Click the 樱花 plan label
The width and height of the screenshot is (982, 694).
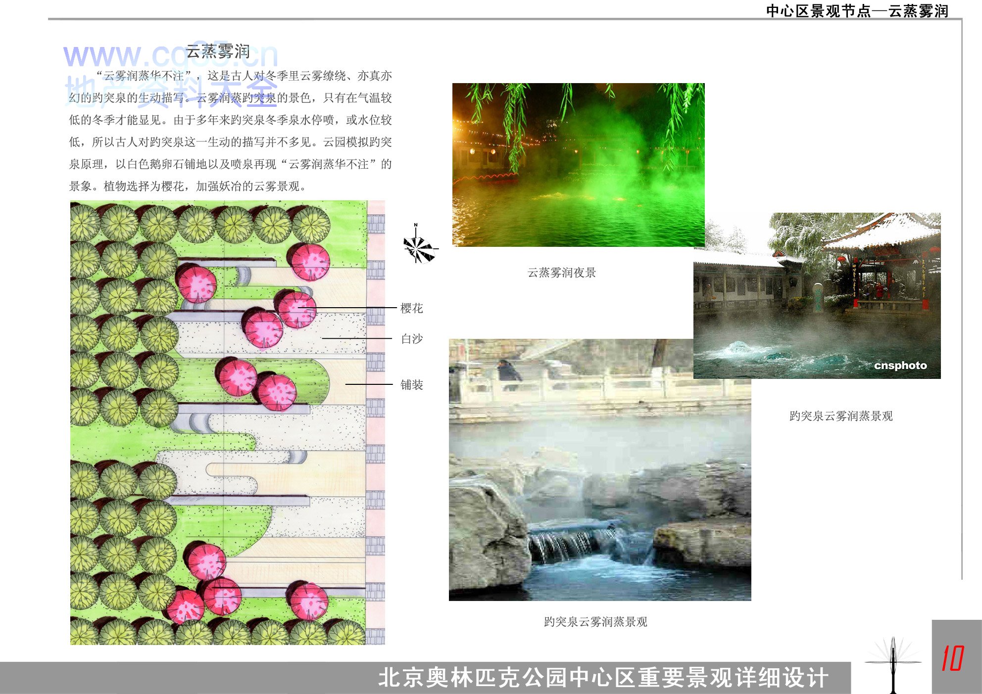pyautogui.click(x=411, y=308)
